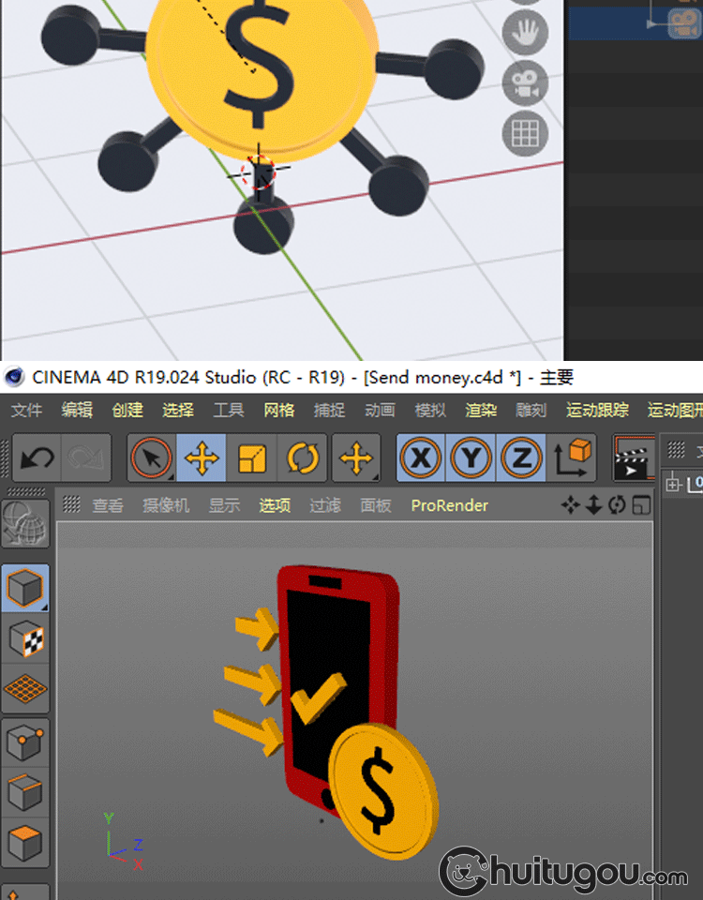The image size is (703, 900).
Task: Open viewport 面板 menu
Action: point(376,505)
